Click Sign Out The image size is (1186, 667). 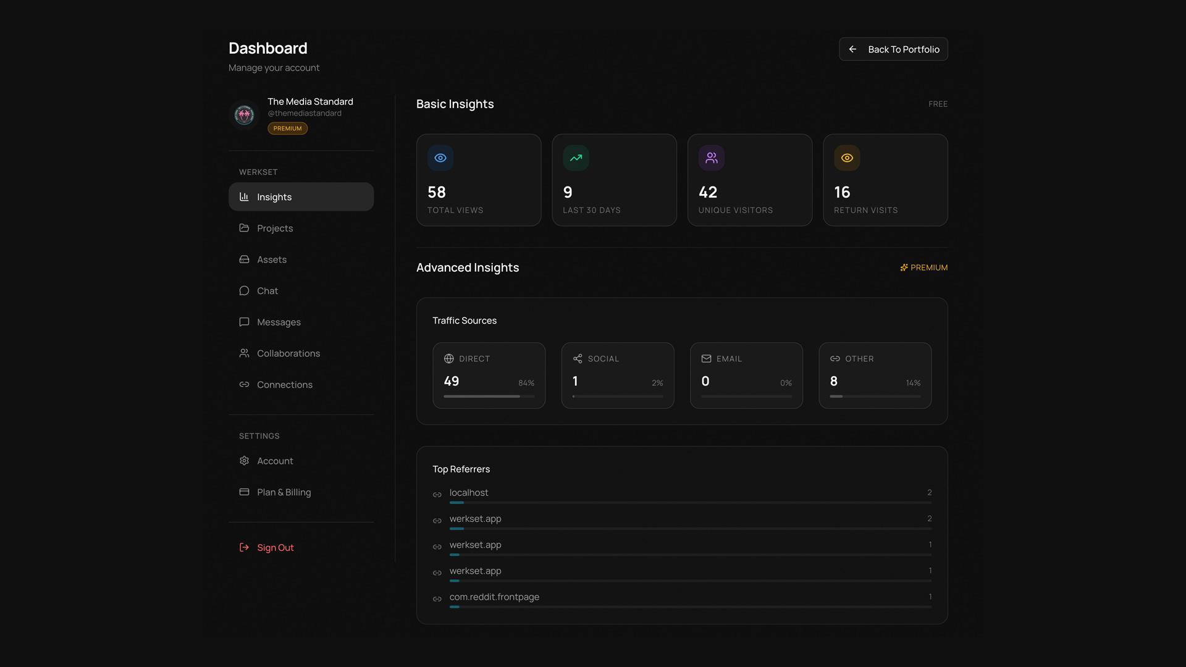click(275, 547)
